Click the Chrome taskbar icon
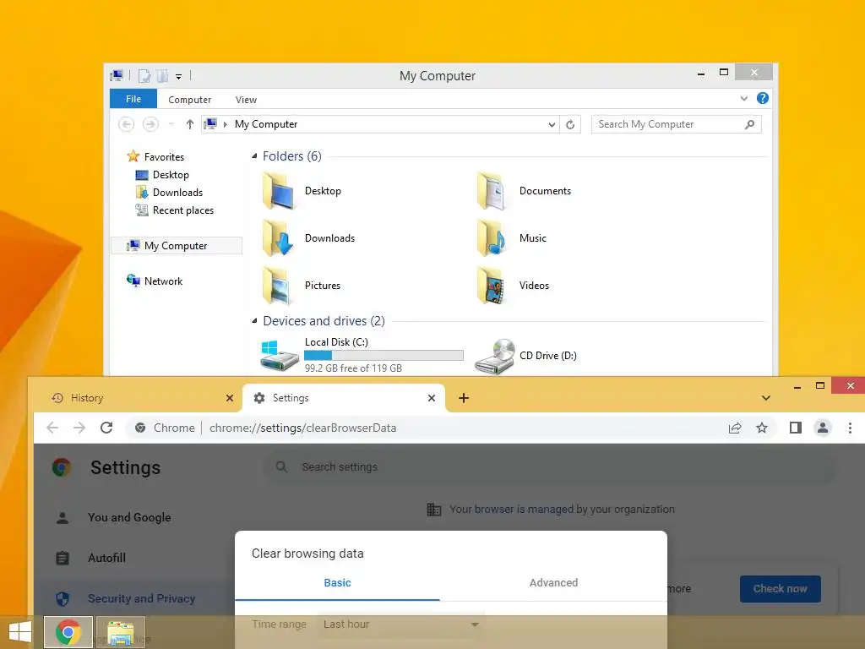Viewport: 865px width, 649px height. tap(68, 632)
